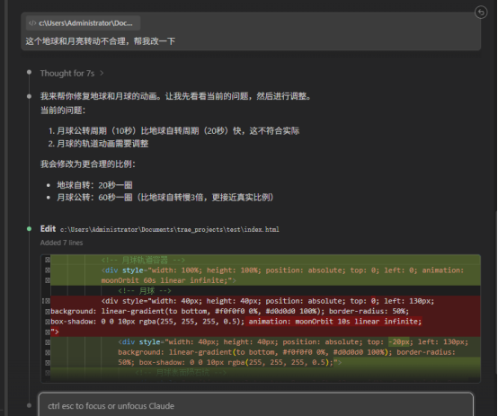Click the revert/undo circular arrow icon
The width and height of the screenshot is (498, 416).
(x=481, y=13)
